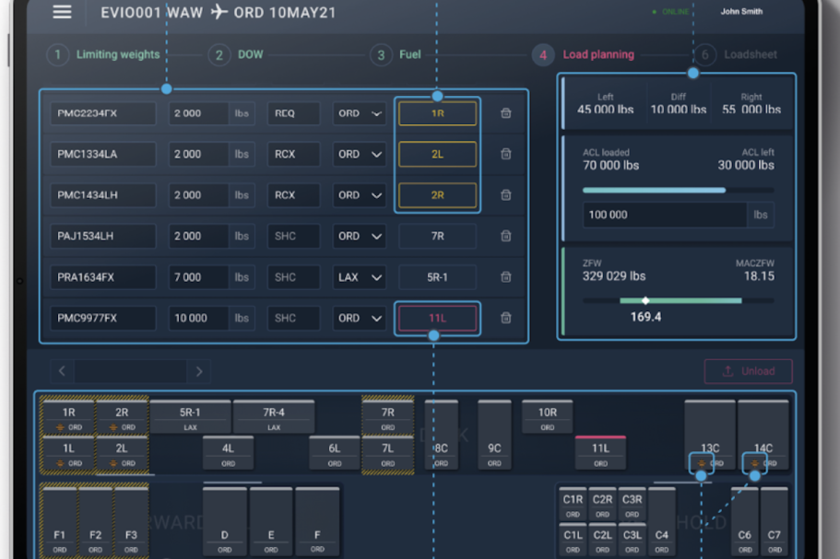Delete the PMC2234FX cargo row
Viewport: 840px width, 559px height.
click(x=505, y=113)
